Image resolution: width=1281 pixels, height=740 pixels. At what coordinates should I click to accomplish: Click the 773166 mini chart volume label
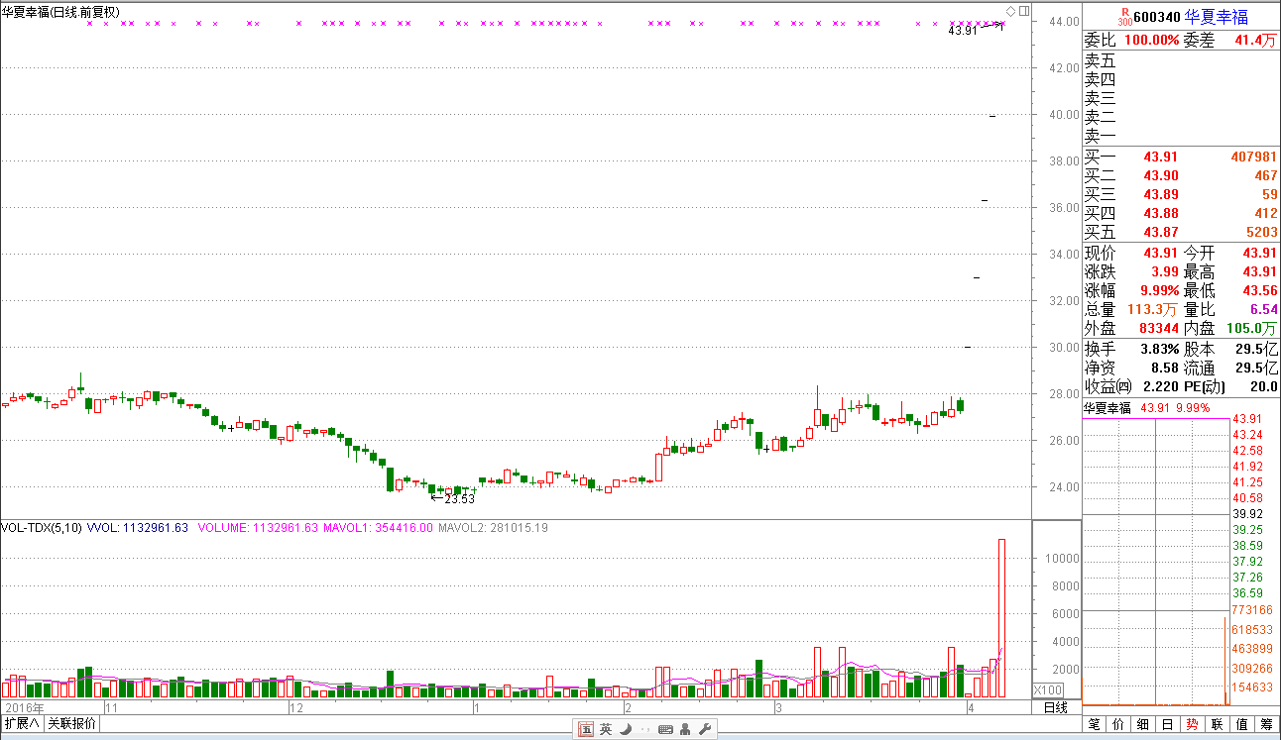click(x=1251, y=610)
